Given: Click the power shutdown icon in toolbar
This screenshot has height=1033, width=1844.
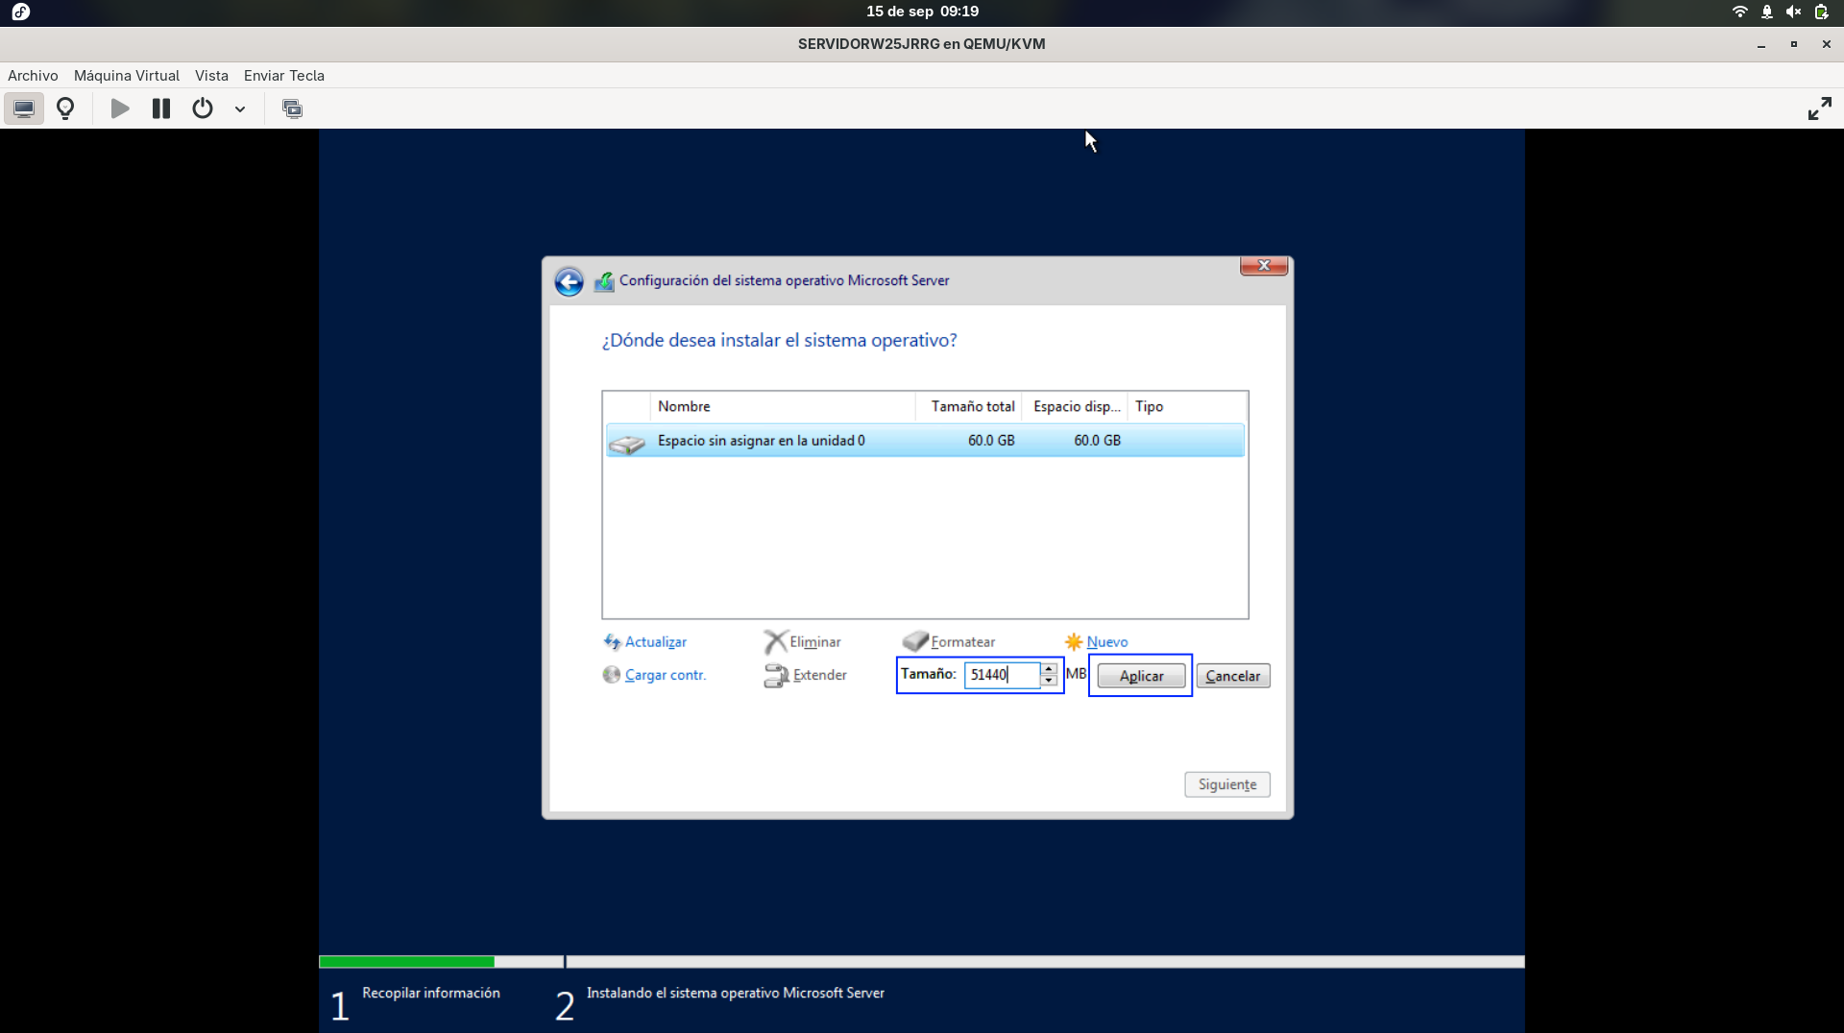Looking at the screenshot, I should coord(202,108).
